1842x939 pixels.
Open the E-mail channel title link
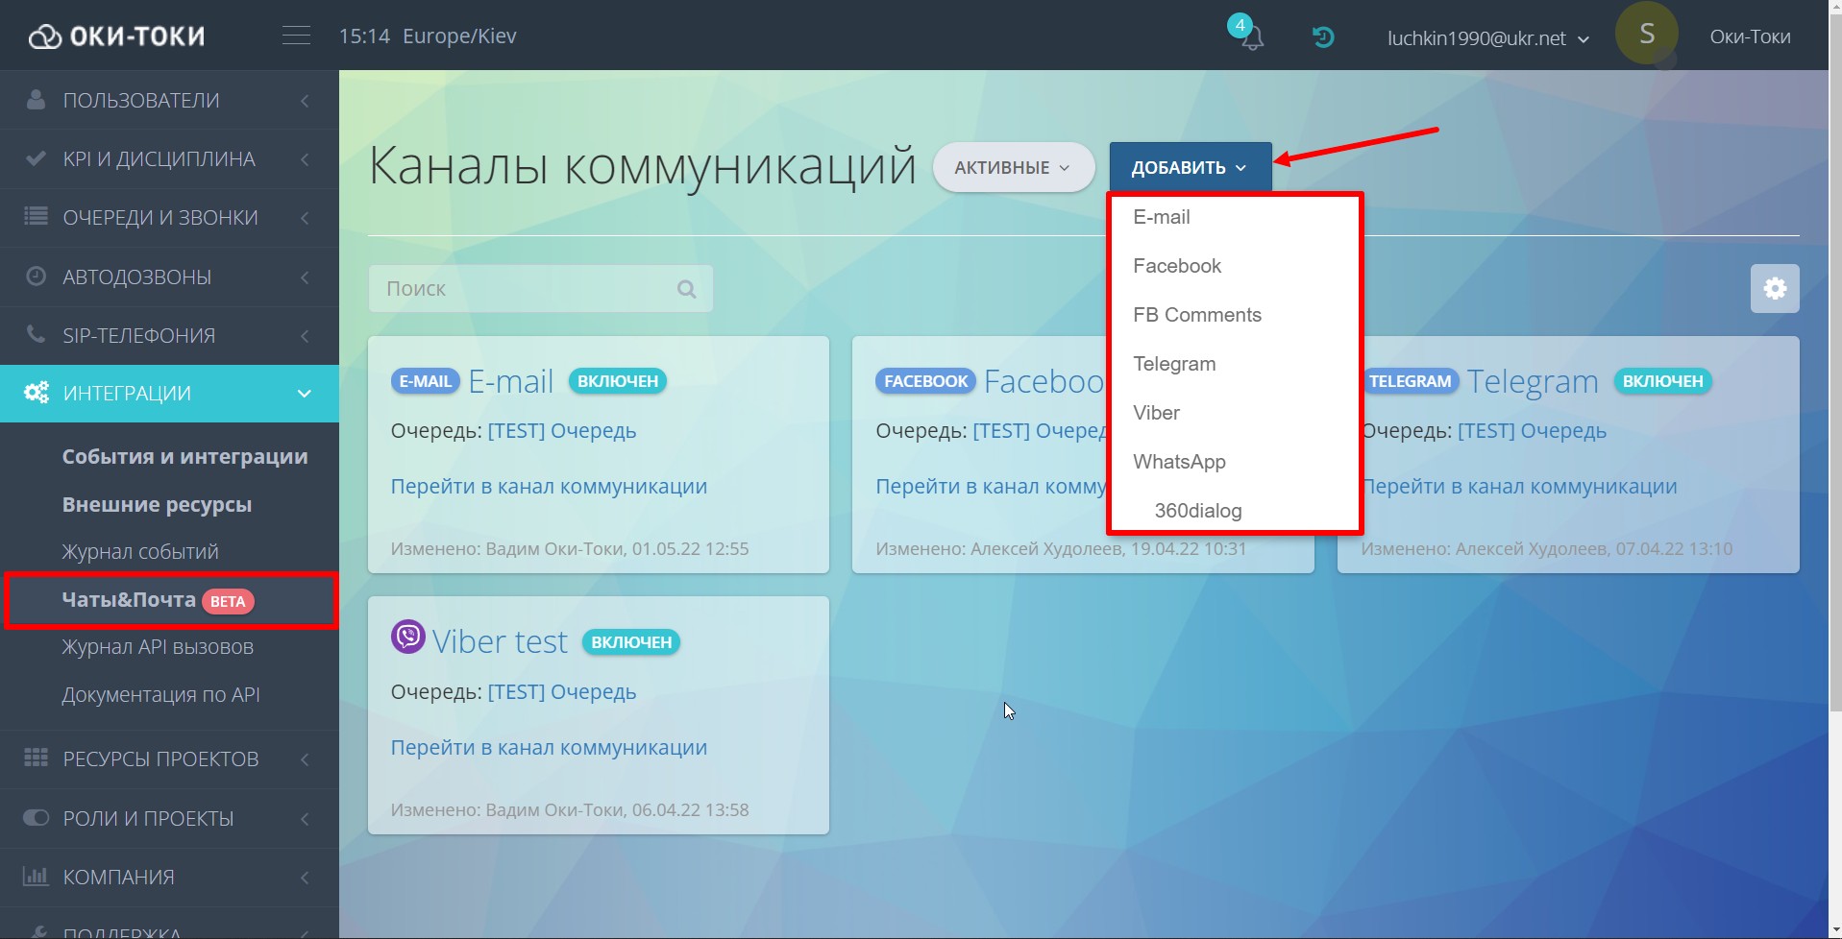[x=511, y=381]
